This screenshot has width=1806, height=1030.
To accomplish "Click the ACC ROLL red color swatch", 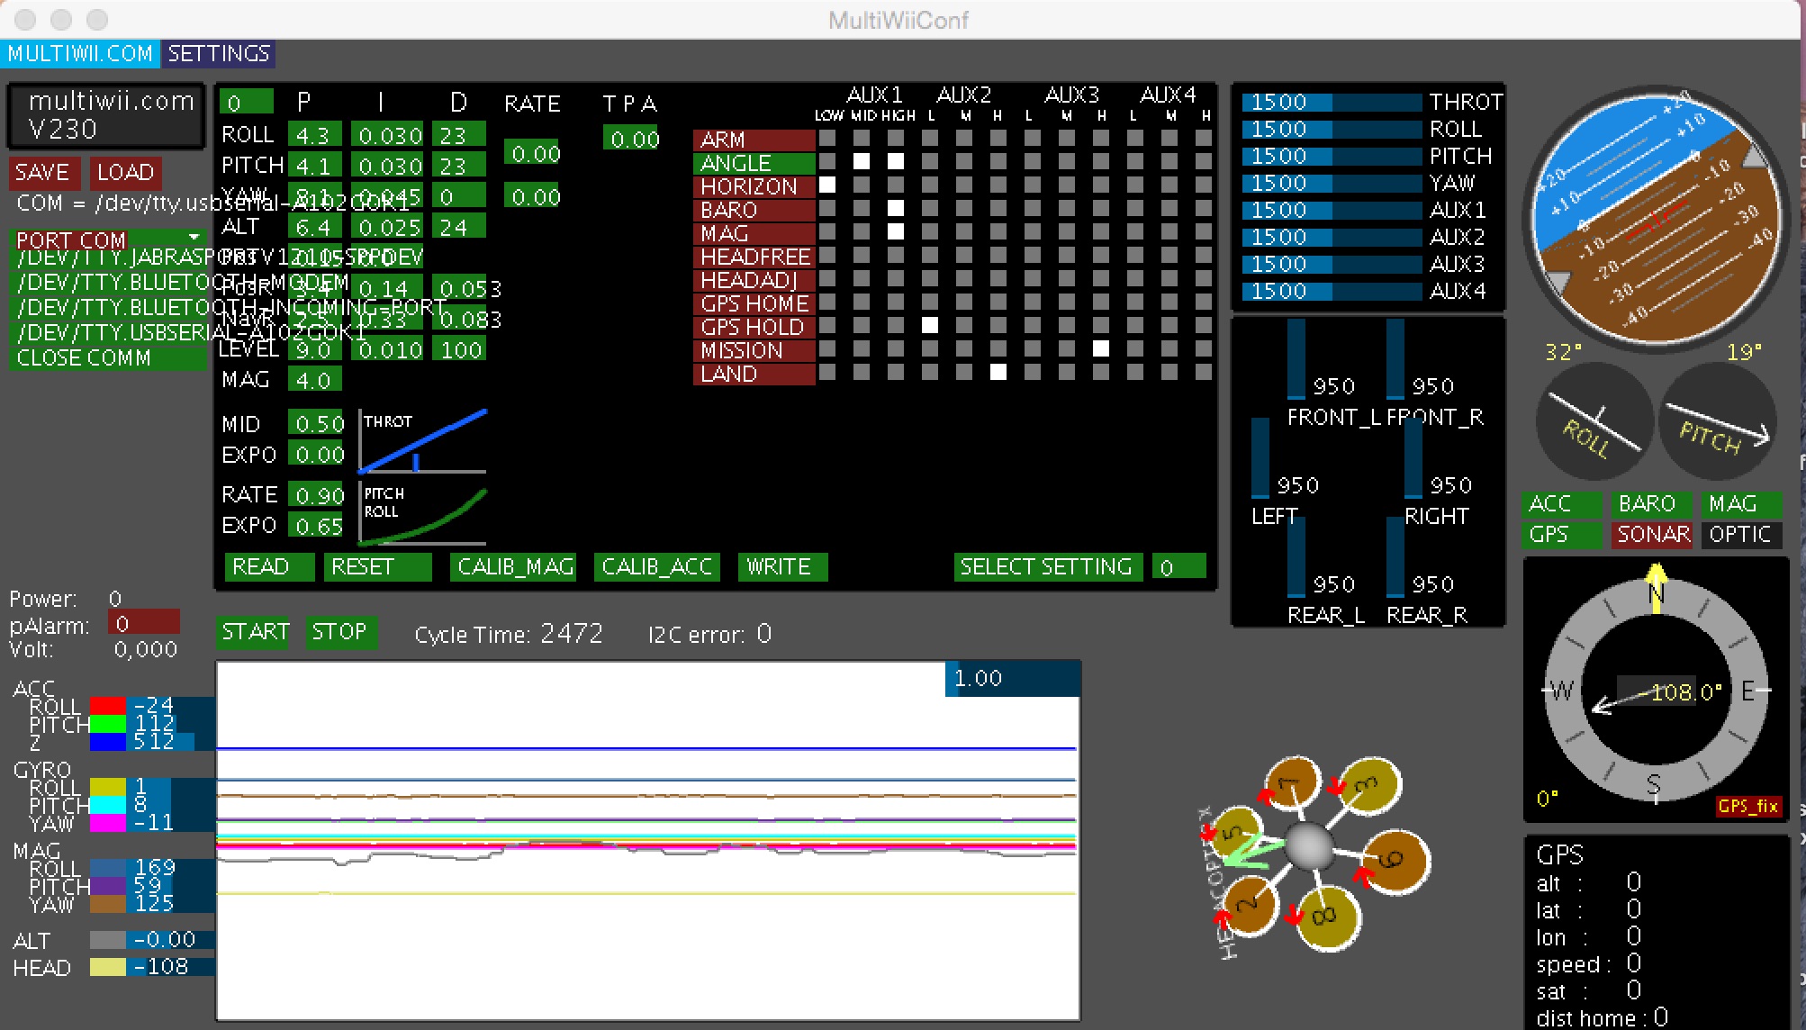I will coord(107,705).
